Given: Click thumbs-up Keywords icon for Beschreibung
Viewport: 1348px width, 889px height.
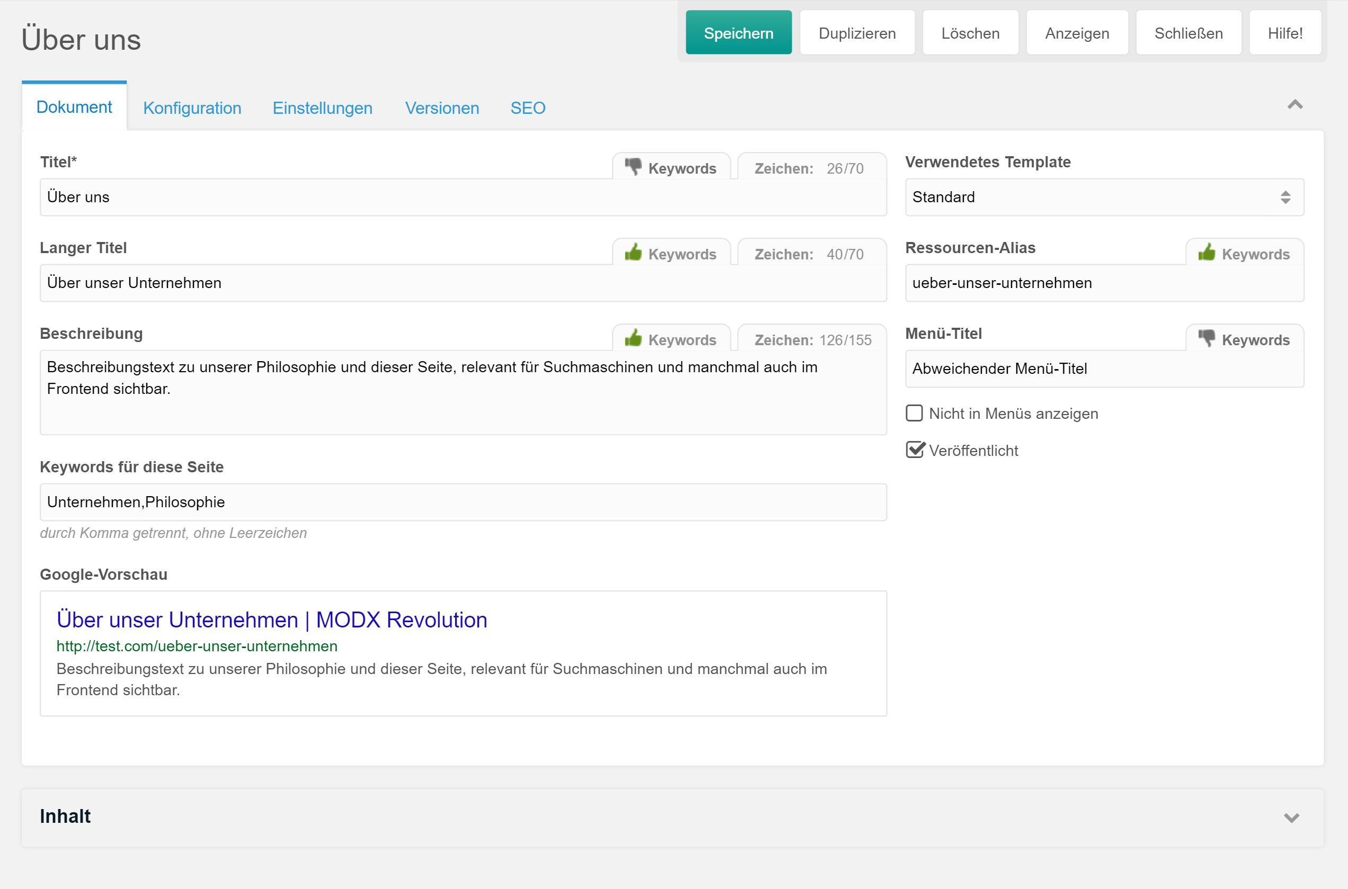Looking at the screenshot, I should coord(633,338).
